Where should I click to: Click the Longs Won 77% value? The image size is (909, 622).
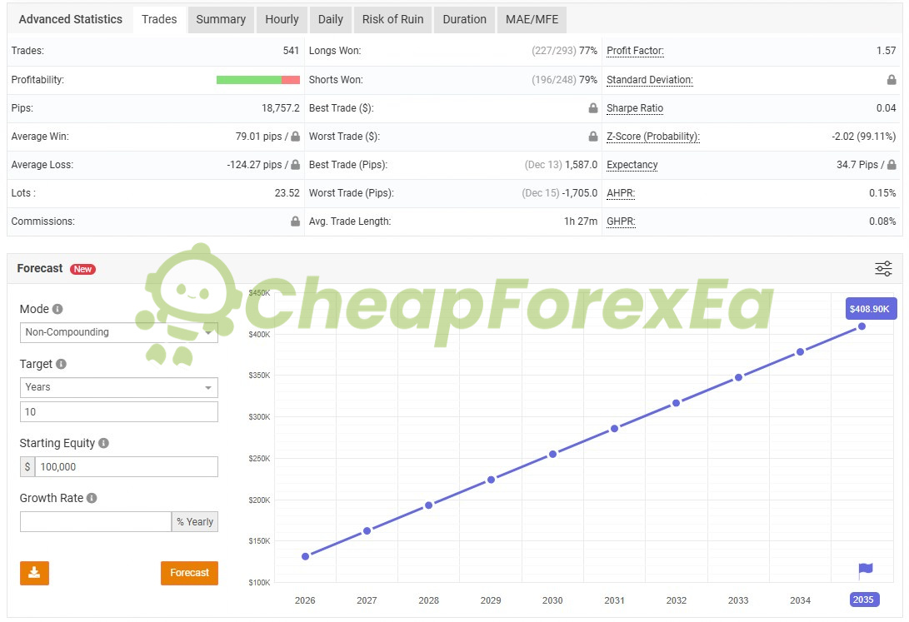pyautogui.click(x=588, y=51)
